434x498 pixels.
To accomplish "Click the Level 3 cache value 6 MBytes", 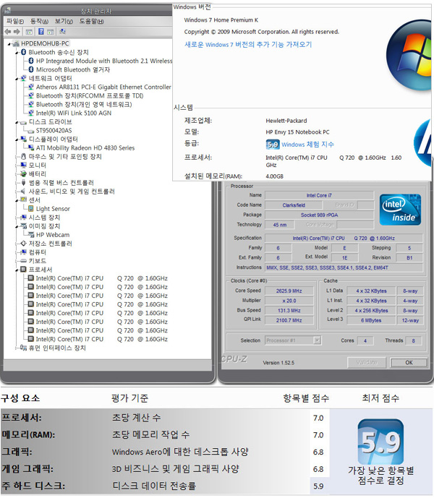I will click(371, 320).
